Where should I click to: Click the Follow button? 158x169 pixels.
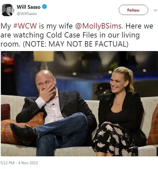pos(133,10)
